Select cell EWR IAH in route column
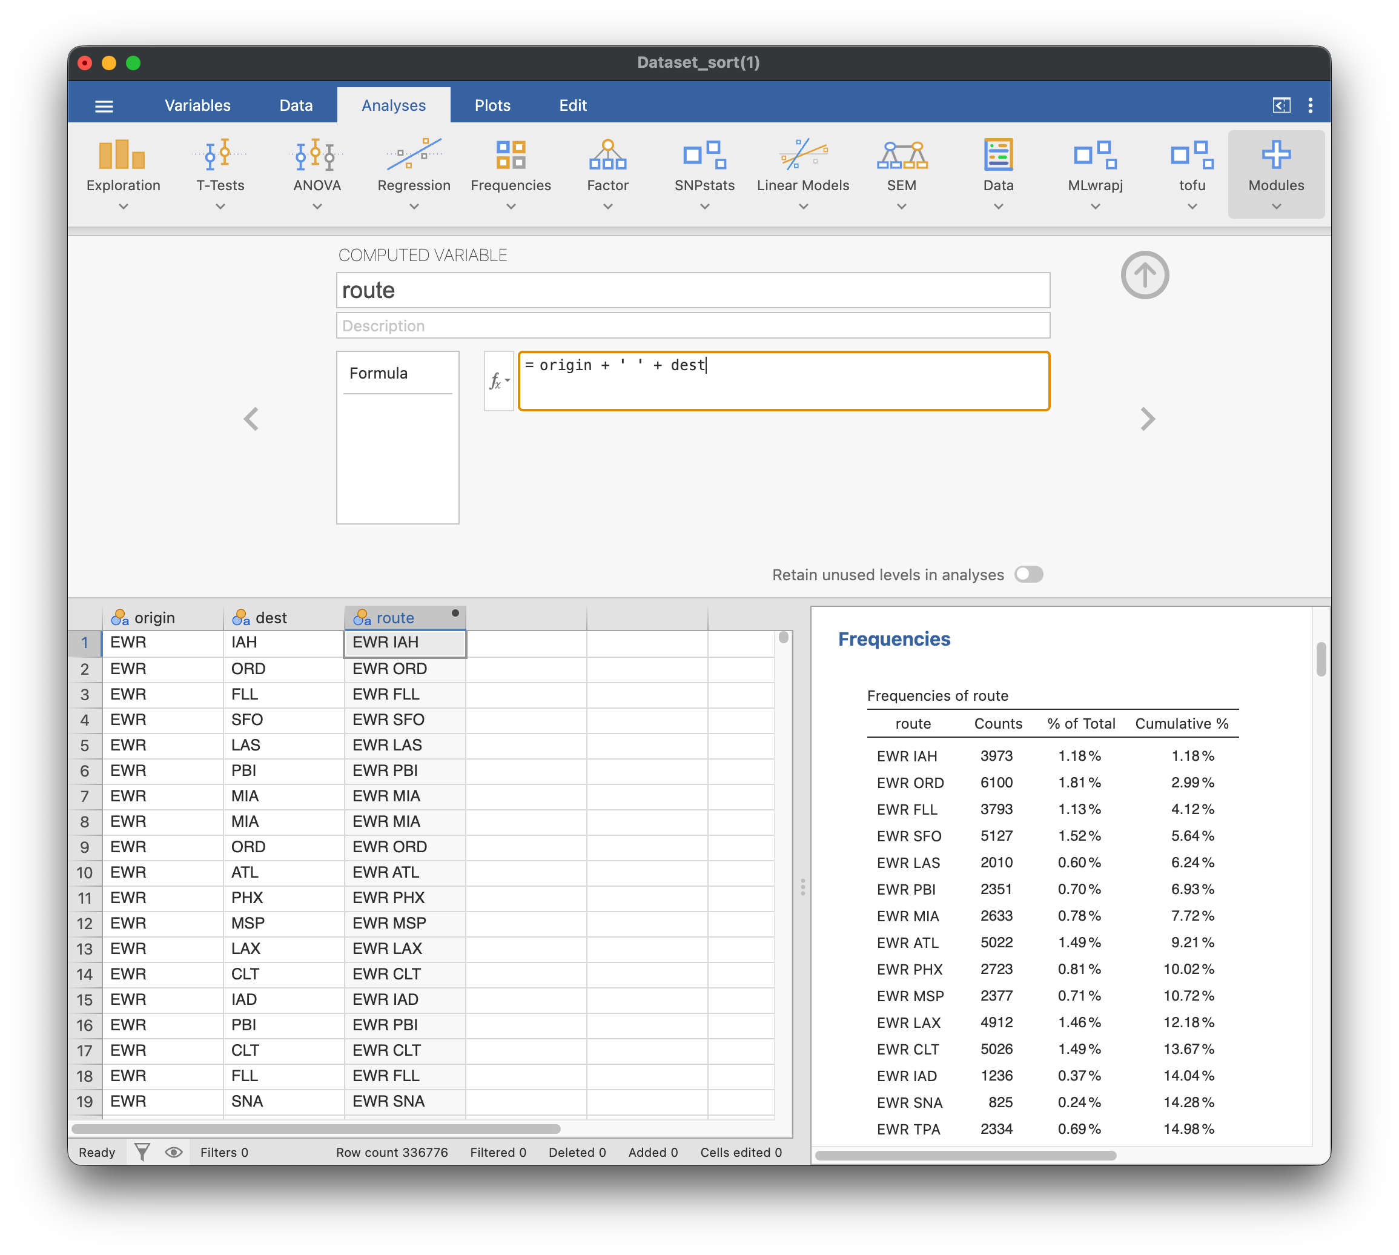Viewport: 1399px width, 1255px height. [x=405, y=643]
